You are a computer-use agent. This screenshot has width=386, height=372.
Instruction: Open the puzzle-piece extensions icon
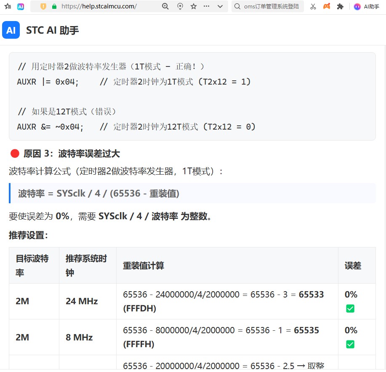340,6
